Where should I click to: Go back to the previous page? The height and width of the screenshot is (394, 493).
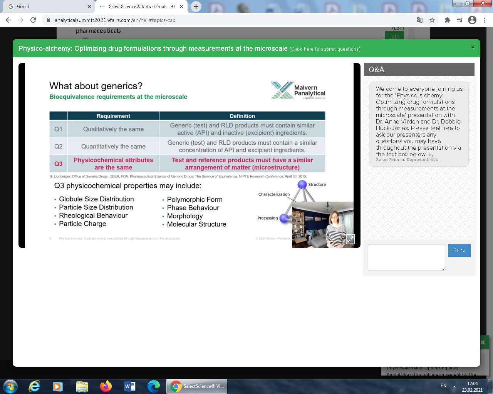[8, 20]
